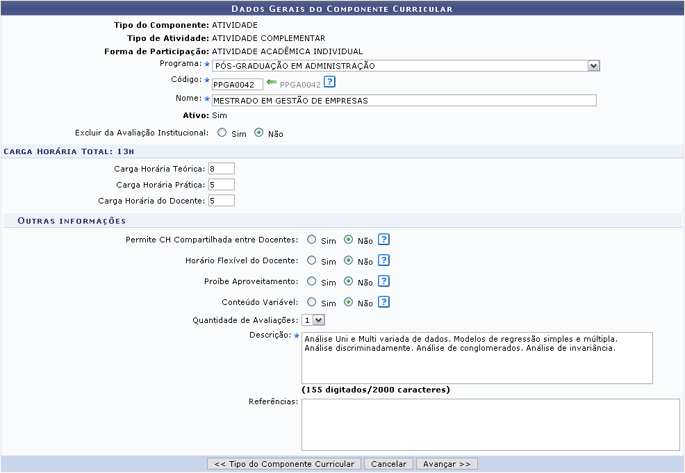Expand the Programa dropdown

pyautogui.click(x=593, y=66)
